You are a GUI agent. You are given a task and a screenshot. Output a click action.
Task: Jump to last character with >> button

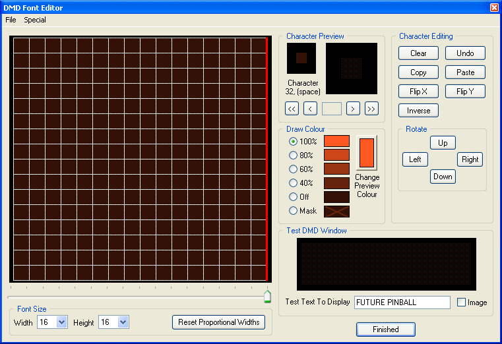371,109
